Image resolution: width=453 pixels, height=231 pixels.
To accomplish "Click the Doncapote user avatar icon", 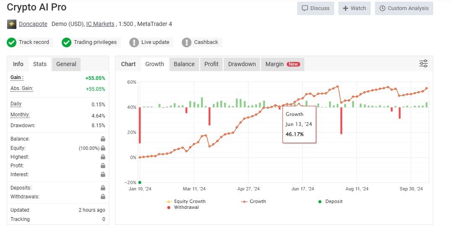I will 12,24.
